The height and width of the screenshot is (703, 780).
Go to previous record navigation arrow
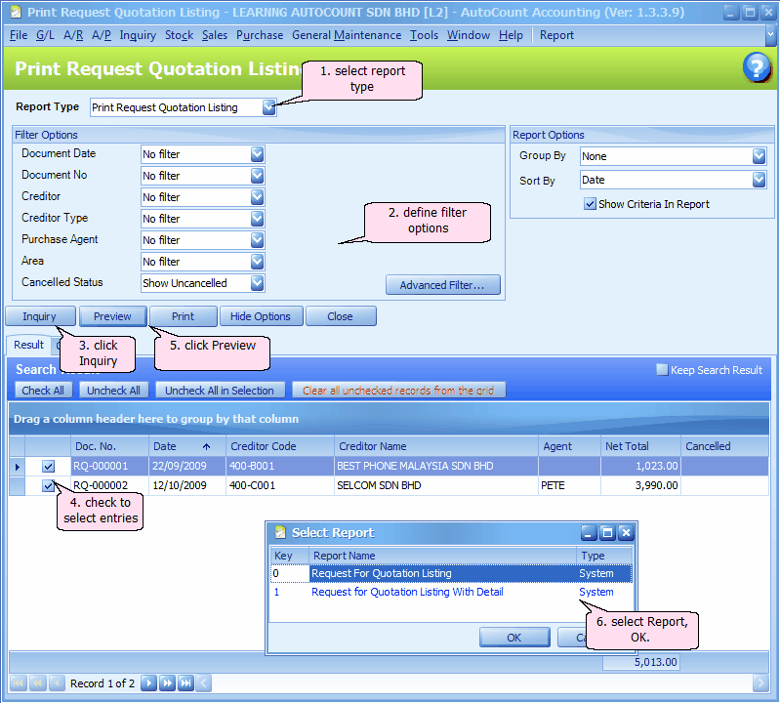click(x=57, y=682)
